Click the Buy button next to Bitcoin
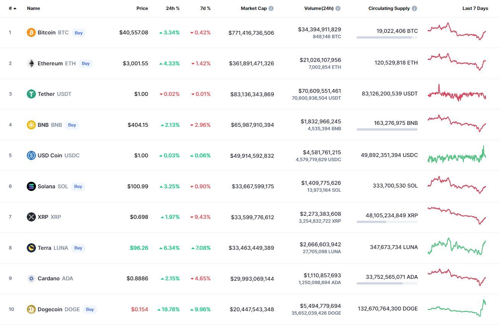 (x=79, y=33)
